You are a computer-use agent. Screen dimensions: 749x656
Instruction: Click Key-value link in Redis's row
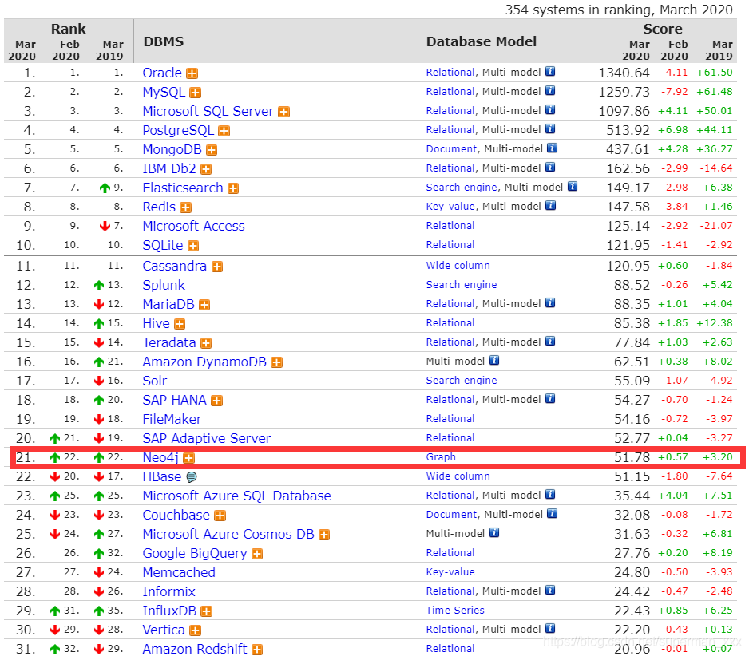450,206
